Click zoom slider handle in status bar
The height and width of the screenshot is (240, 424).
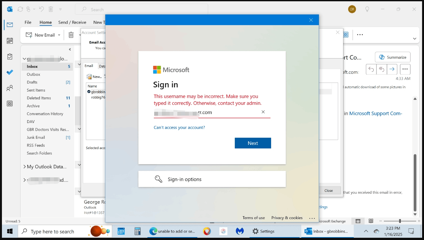(x=400, y=221)
